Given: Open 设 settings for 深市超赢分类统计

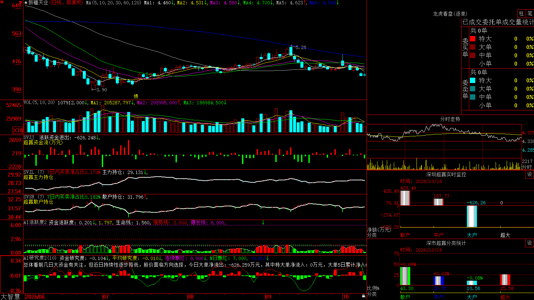Looking at the screenshot, I should [x=530, y=243].
